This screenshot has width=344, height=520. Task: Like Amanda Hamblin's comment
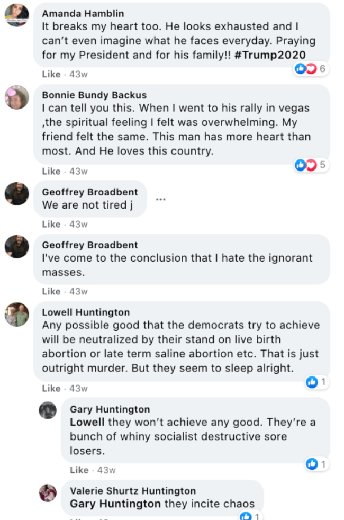(x=51, y=74)
